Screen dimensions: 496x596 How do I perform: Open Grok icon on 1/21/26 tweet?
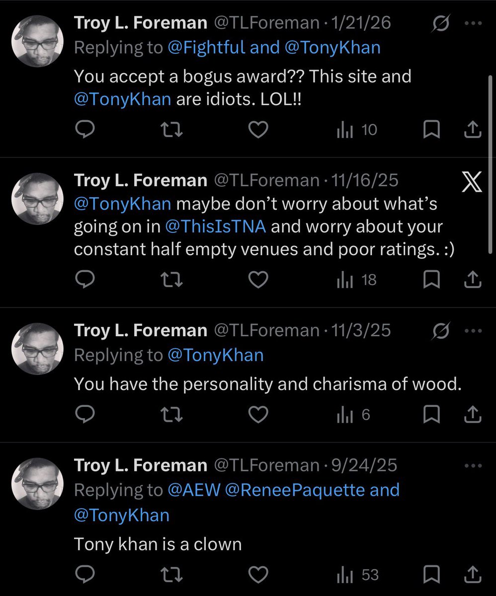[x=442, y=23]
